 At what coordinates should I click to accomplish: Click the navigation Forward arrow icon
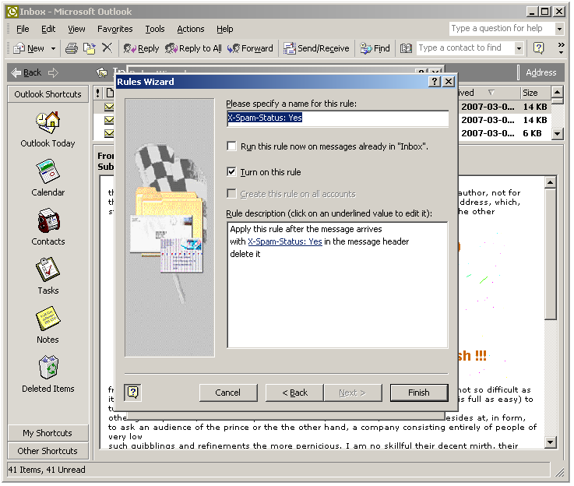tap(54, 73)
